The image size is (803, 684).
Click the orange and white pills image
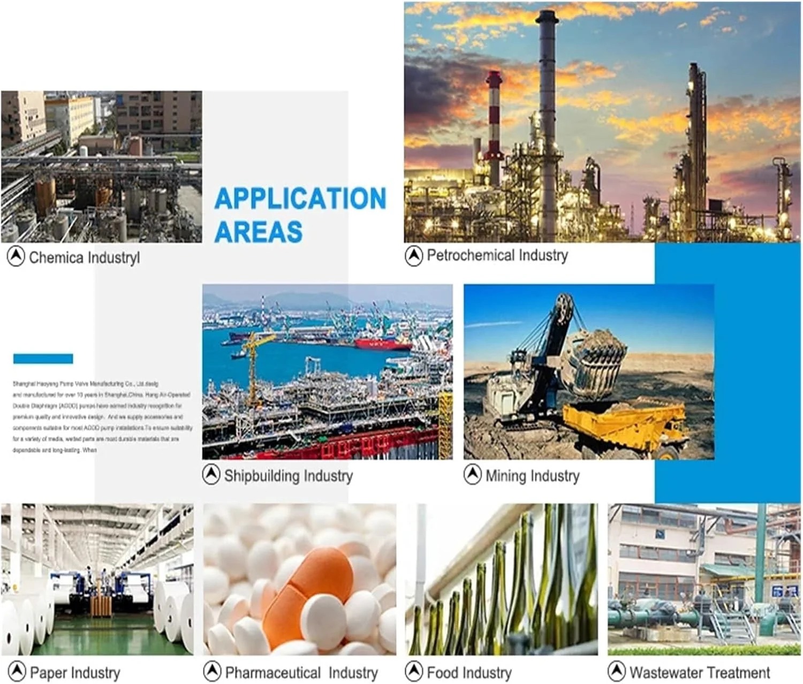pos(300,579)
